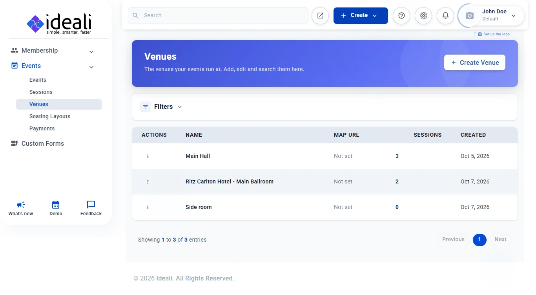
Task: Sort by the Created column header
Action: pos(473,135)
